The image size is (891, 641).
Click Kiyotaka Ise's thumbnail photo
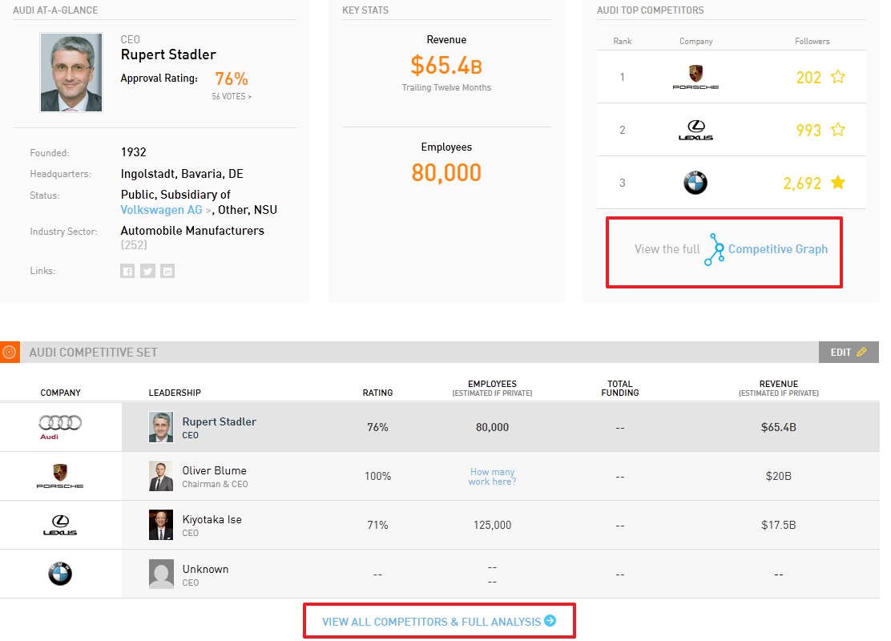tap(161, 525)
